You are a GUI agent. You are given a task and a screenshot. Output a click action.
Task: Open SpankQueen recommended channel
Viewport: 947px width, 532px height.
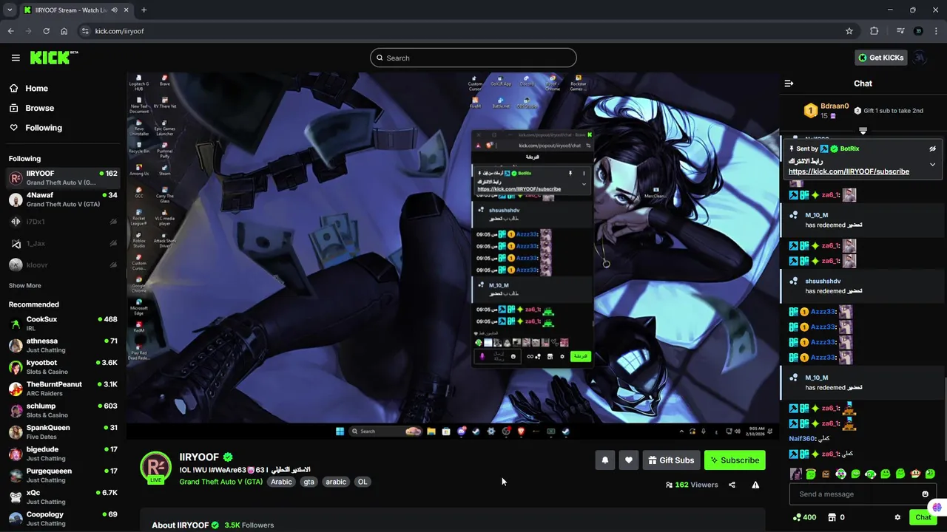pos(63,432)
